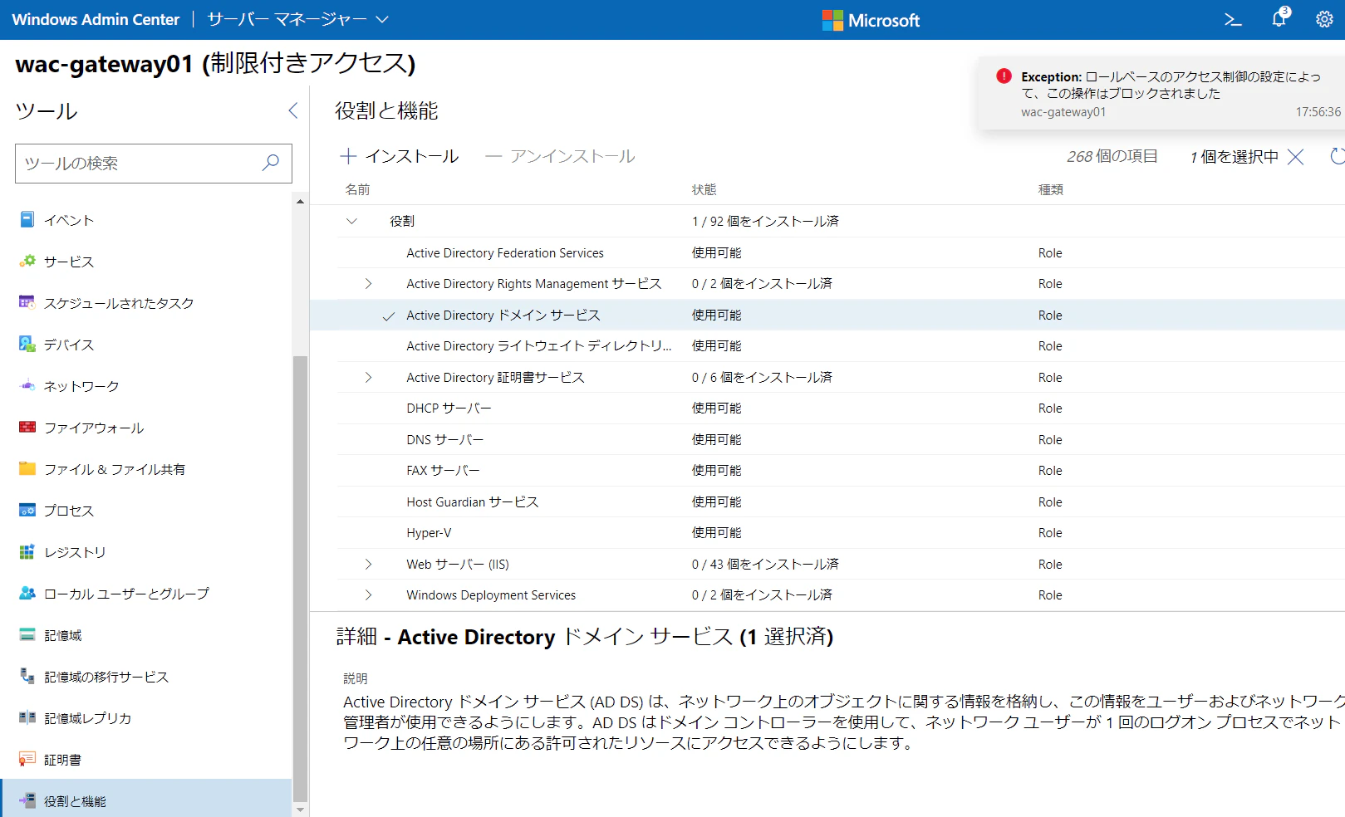This screenshot has width=1345, height=817.
Task: Sort by the 種類 column header
Action: [x=1051, y=189]
